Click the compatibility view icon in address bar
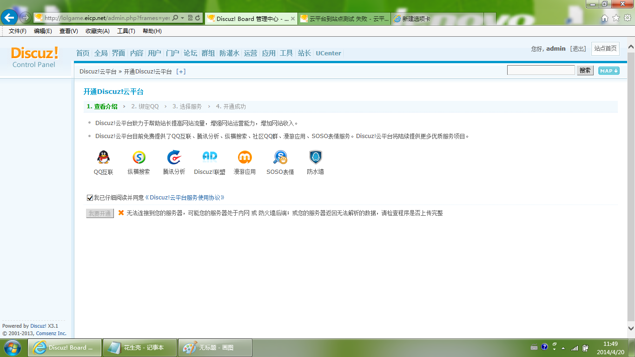 point(190,18)
